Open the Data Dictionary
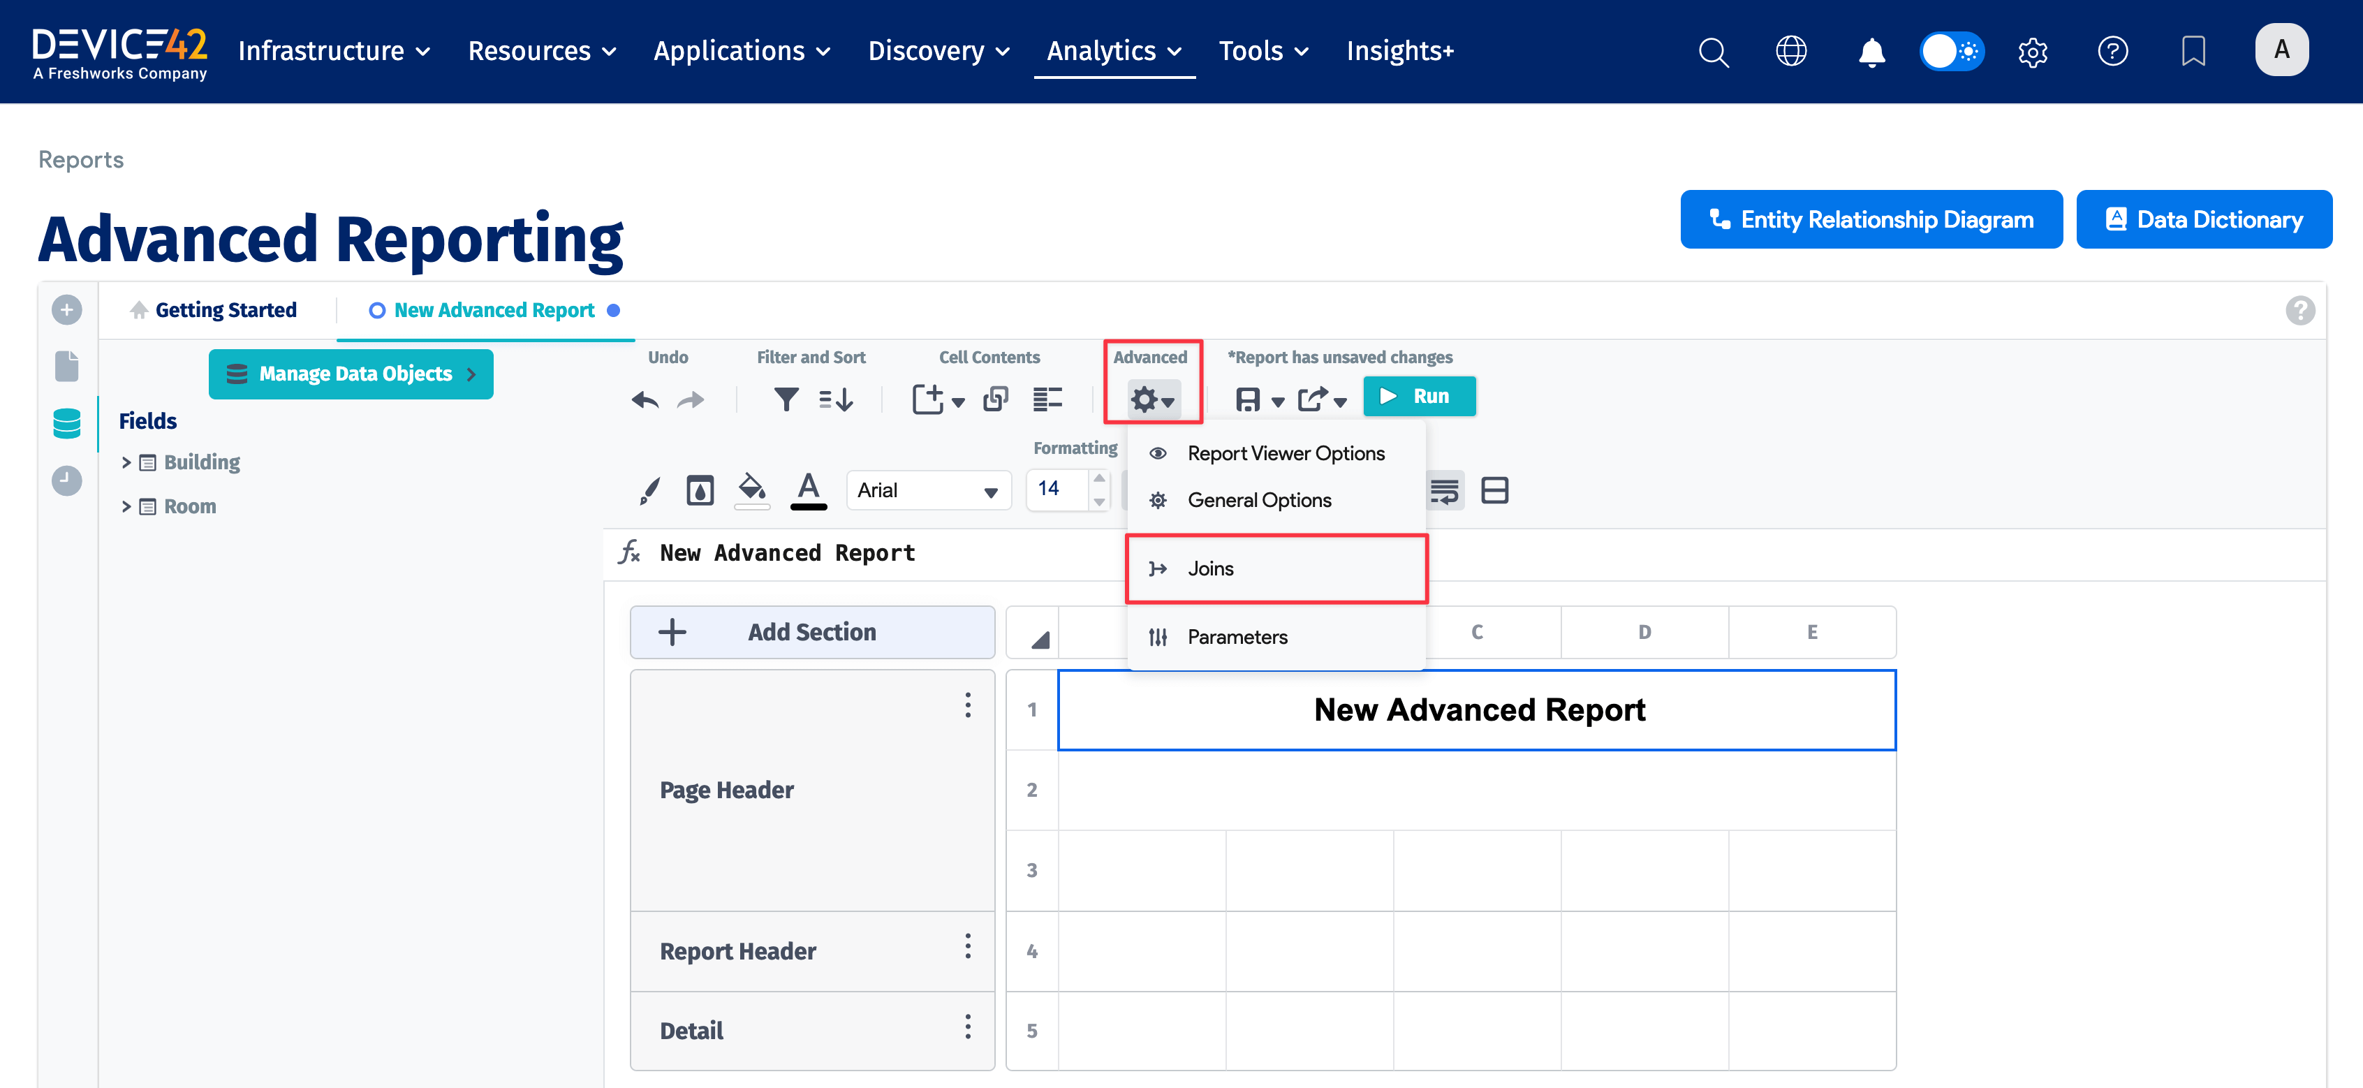The width and height of the screenshot is (2363, 1088). (2204, 219)
